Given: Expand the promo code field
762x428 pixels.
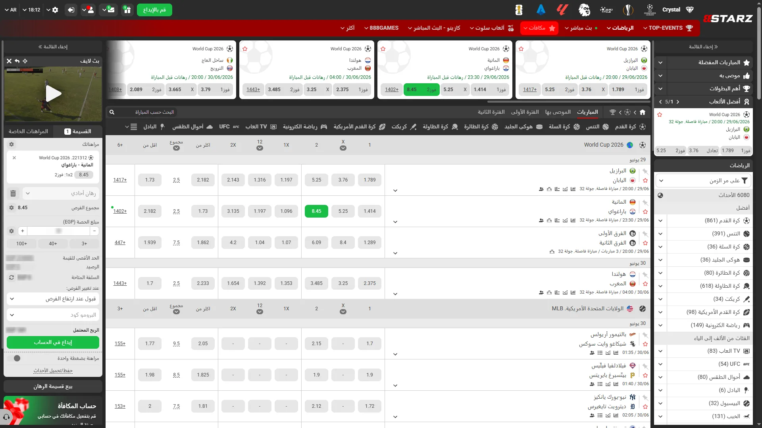Looking at the screenshot, I should pyautogui.click(x=53, y=315).
